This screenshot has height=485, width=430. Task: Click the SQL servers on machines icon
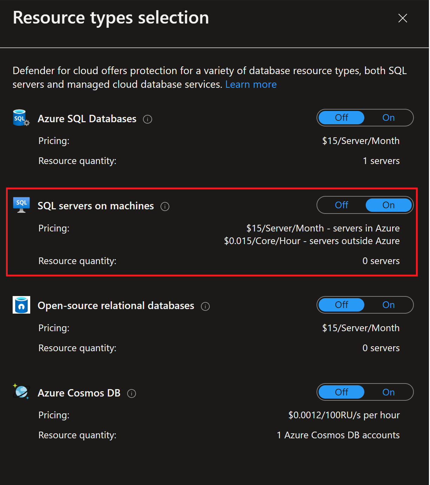pos(21,205)
